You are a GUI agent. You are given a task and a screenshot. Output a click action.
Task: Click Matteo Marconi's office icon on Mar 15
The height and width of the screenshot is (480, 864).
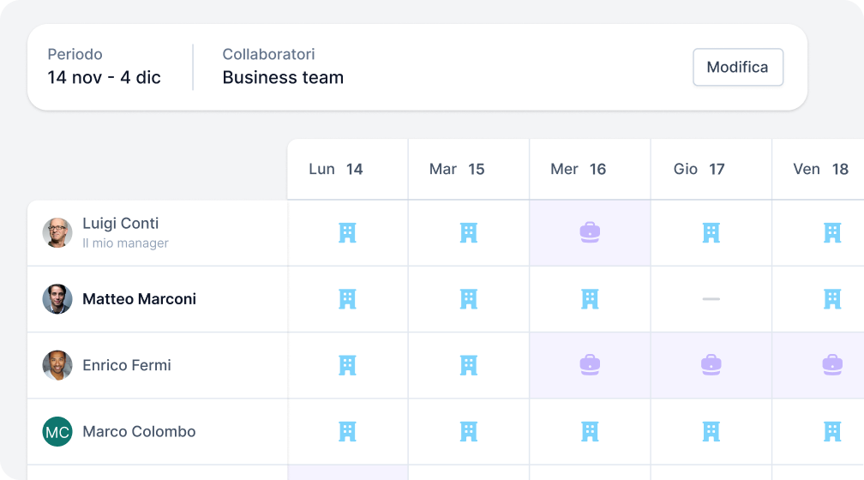point(468,299)
